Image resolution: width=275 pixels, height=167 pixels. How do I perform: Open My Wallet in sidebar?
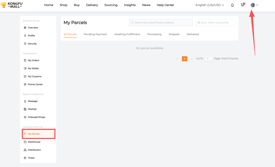pyautogui.click(x=33, y=68)
